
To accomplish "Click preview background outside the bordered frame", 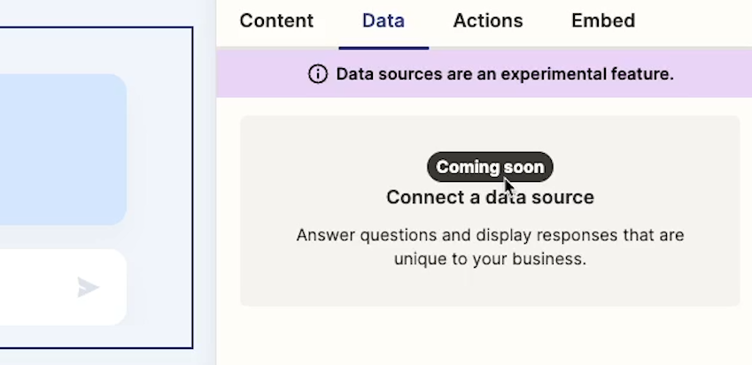I will [x=204, y=192].
